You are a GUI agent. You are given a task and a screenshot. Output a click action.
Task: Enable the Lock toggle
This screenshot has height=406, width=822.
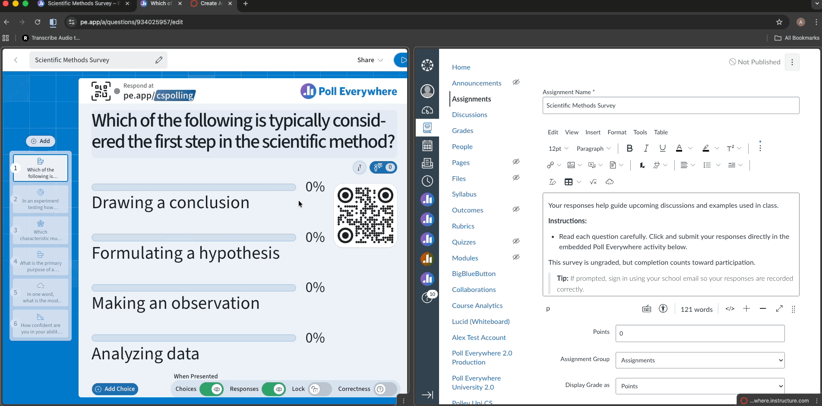[320, 389]
